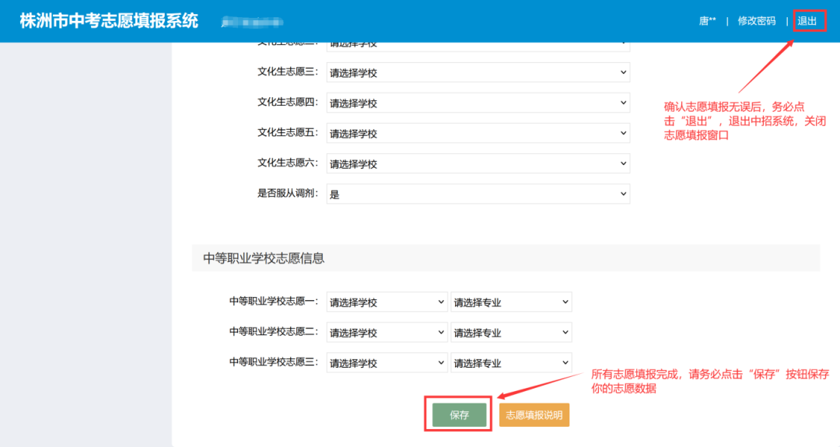Click the 保存 button
This screenshot has width=840, height=447.
click(x=459, y=415)
